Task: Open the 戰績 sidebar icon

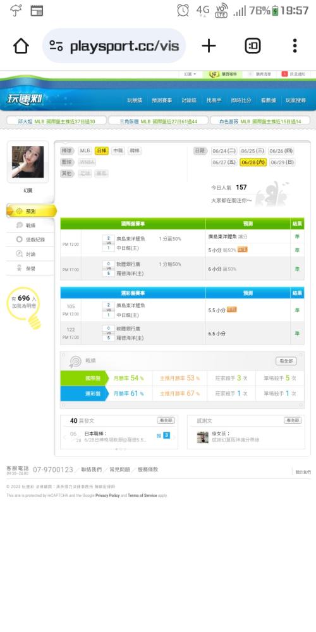Action: 20,226
